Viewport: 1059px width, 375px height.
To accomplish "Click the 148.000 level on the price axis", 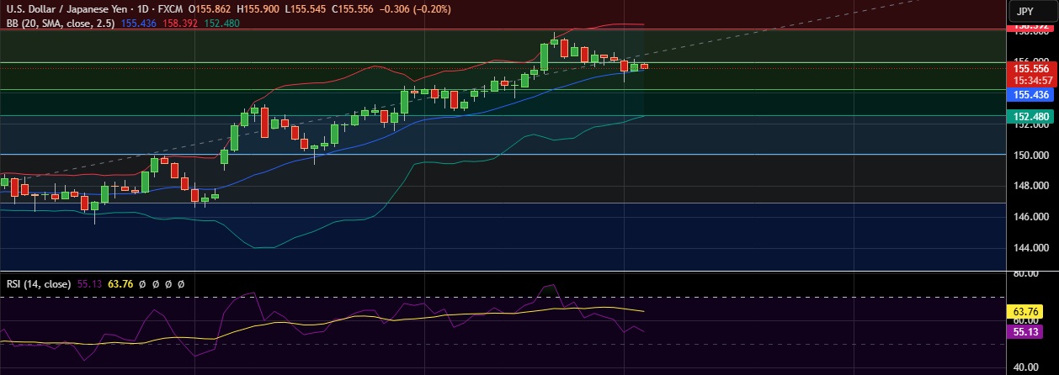I will 1030,186.
